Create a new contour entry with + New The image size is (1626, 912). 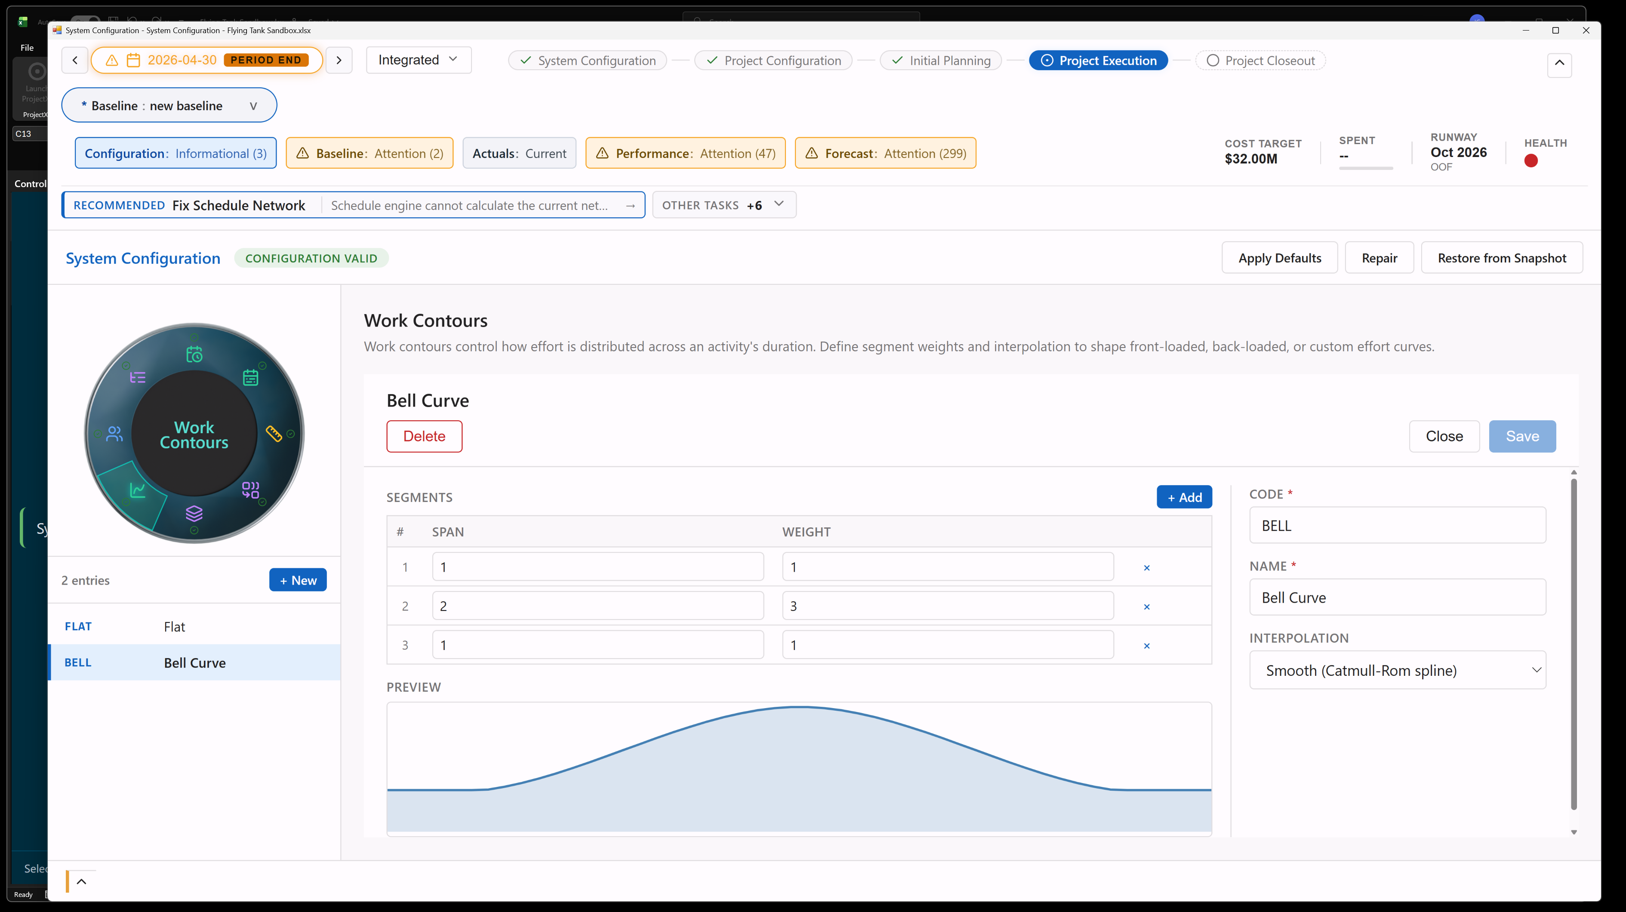[298, 580]
